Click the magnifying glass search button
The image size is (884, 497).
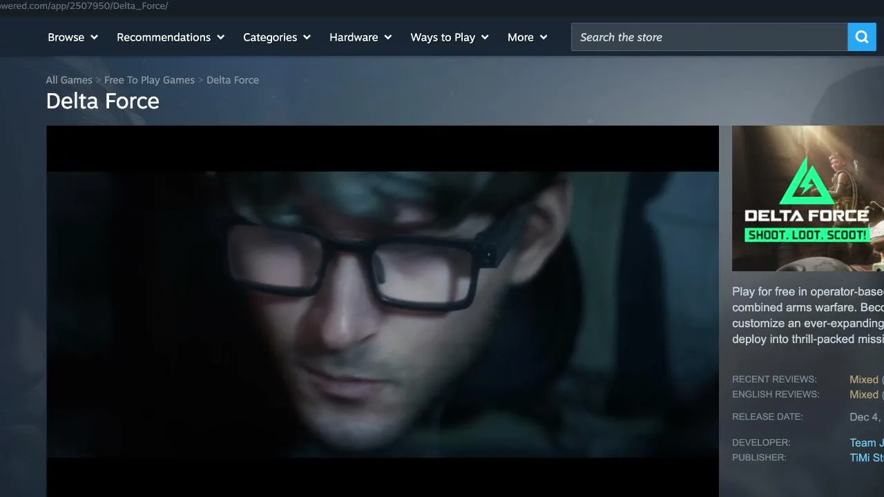point(862,37)
